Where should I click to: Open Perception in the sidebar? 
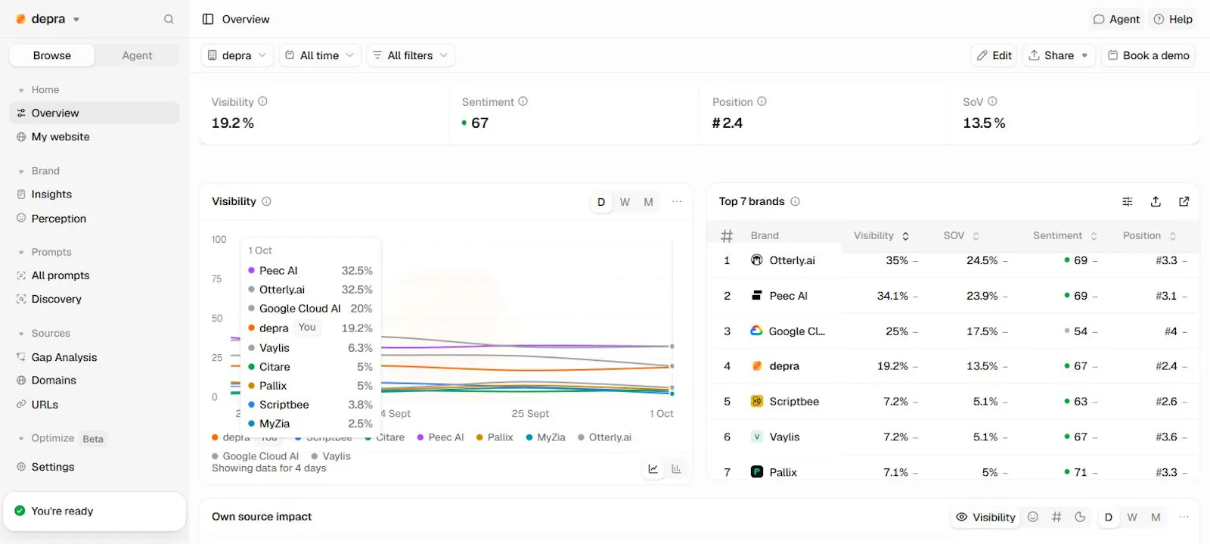[95, 218]
